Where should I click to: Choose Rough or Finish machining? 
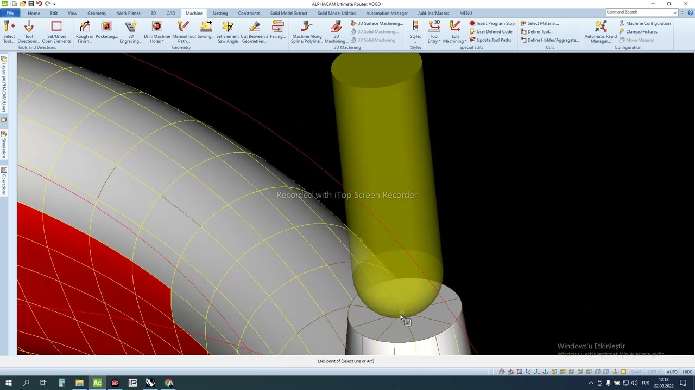[85, 32]
